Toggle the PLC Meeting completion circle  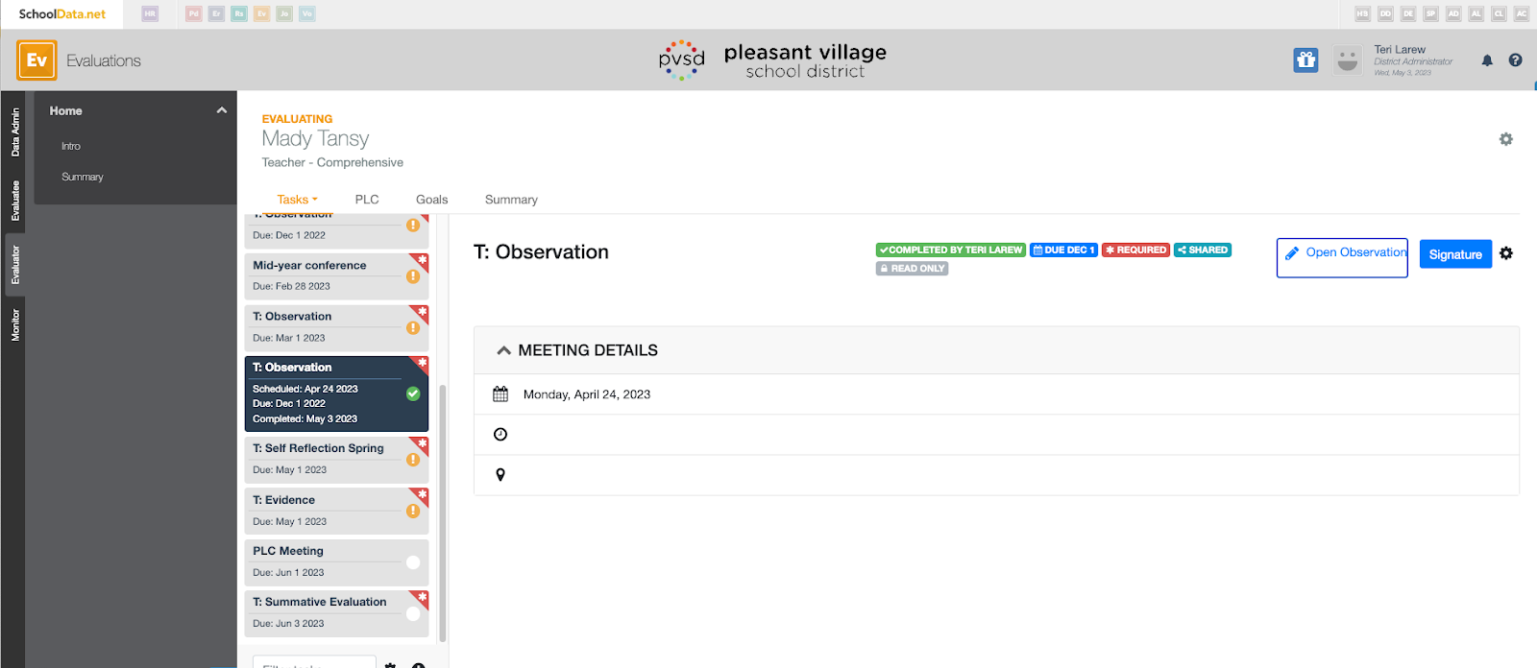pyautogui.click(x=413, y=562)
